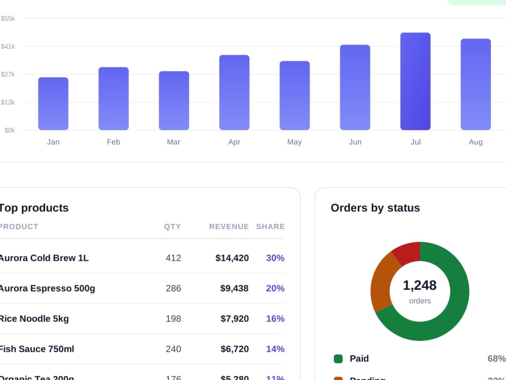
Task: Click quantity 412 cell
Action: coord(173,258)
